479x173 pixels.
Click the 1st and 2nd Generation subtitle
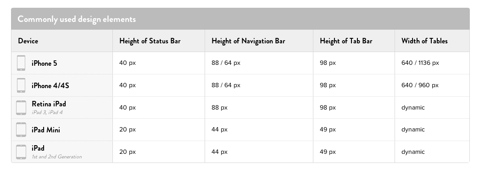coord(57,157)
